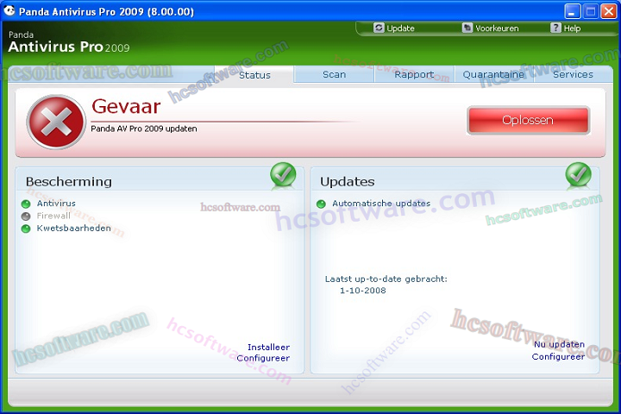Open the Help text item
Image resolution: width=621 pixels, height=414 pixels.
pyautogui.click(x=573, y=28)
